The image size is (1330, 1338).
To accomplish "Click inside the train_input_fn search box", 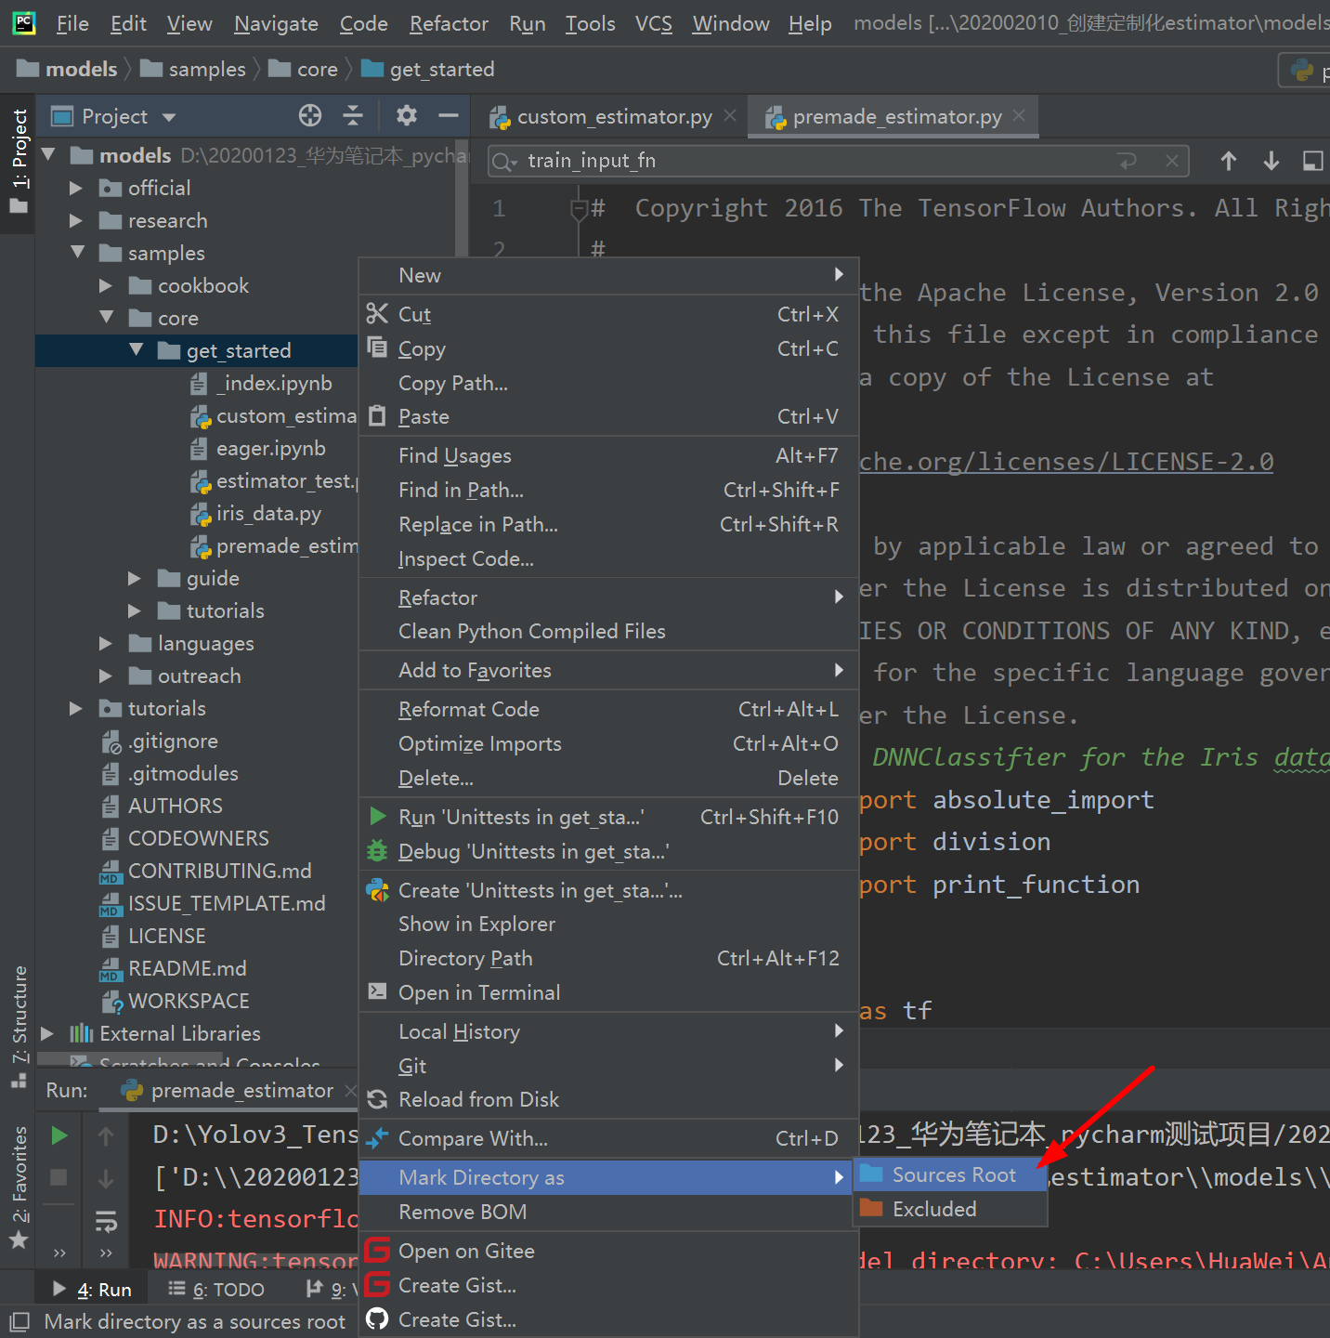I will [x=743, y=161].
